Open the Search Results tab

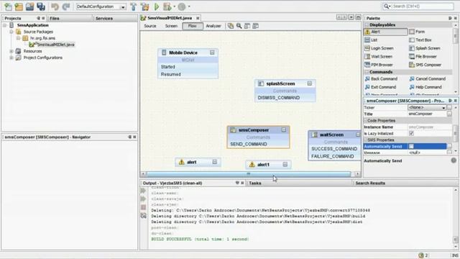coord(370,183)
